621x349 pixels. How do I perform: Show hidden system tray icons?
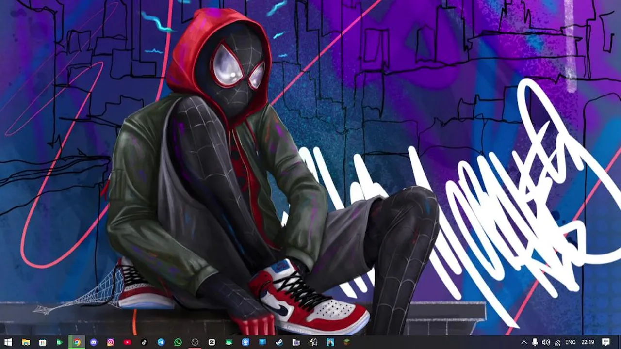[x=524, y=342]
